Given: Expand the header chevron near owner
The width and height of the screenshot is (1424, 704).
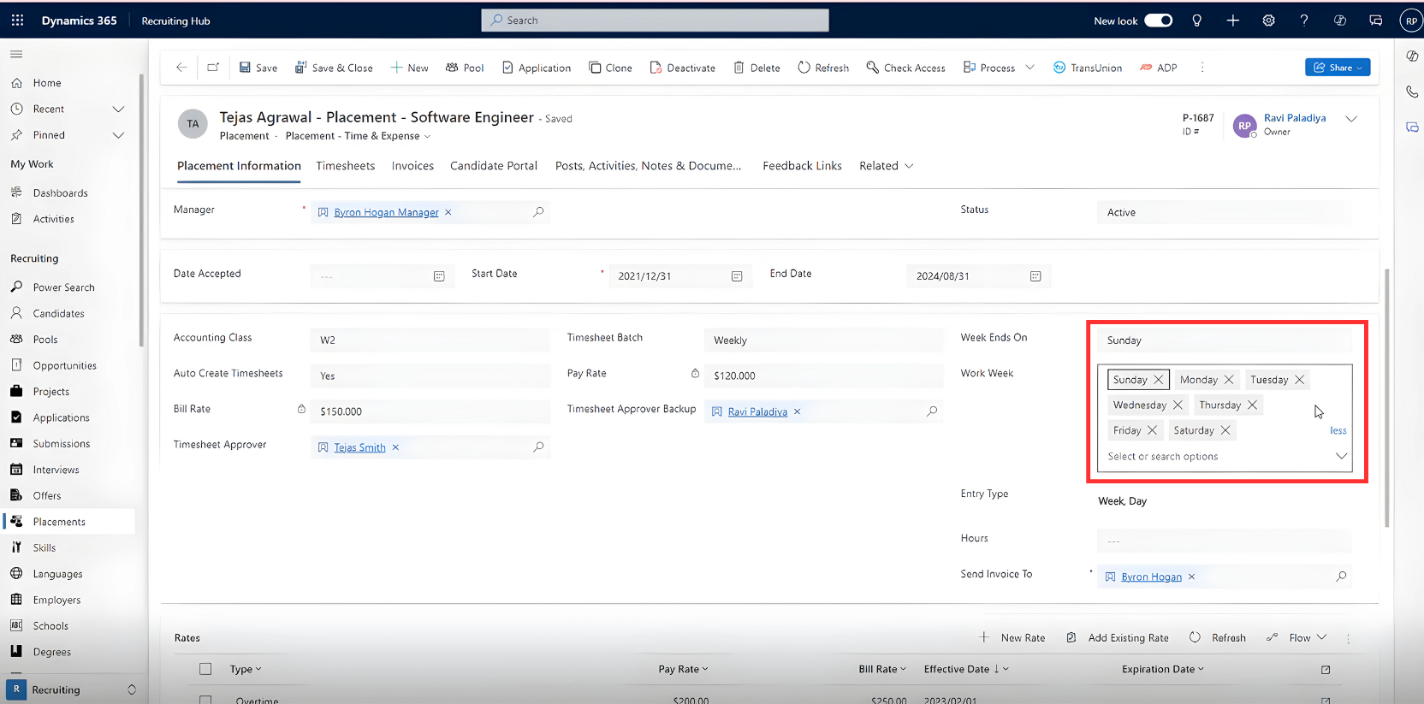Looking at the screenshot, I should [x=1351, y=119].
